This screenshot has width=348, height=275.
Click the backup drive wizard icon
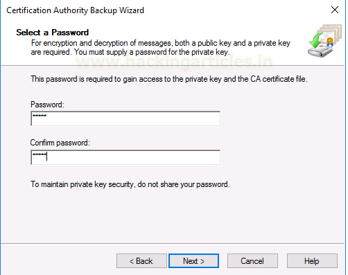(324, 41)
